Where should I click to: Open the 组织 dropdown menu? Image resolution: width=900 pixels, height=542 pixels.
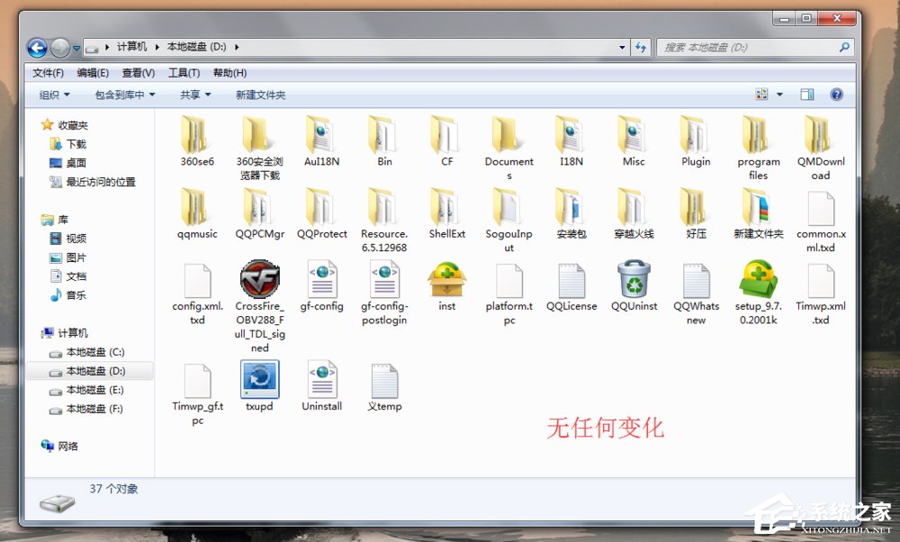click(x=53, y=94)
